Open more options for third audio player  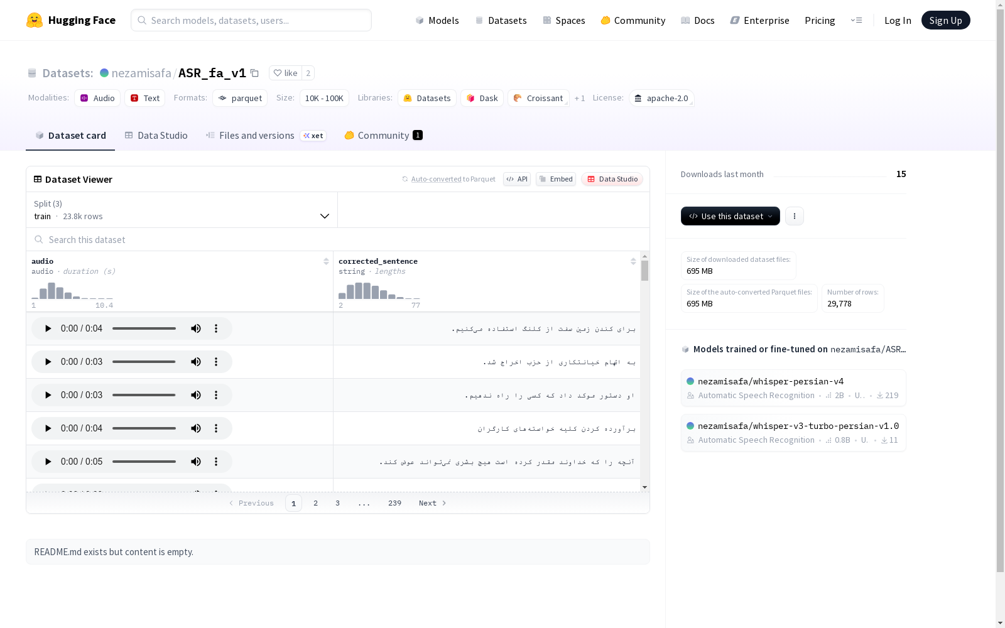216,395
